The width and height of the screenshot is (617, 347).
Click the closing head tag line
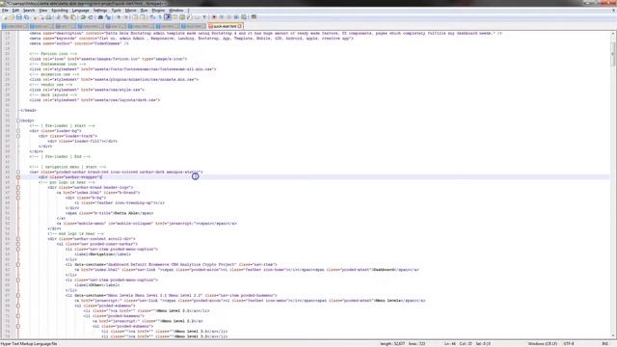coord(28,110)
